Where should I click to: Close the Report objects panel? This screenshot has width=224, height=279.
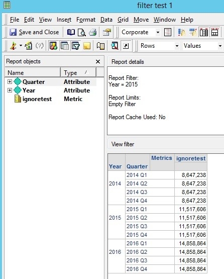point(98,61)
